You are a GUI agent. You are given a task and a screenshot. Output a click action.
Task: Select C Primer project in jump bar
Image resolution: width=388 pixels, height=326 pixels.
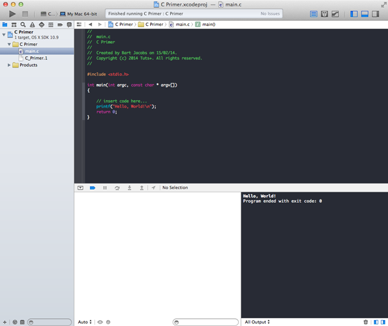pyautogui.click(x=121, y=24)
